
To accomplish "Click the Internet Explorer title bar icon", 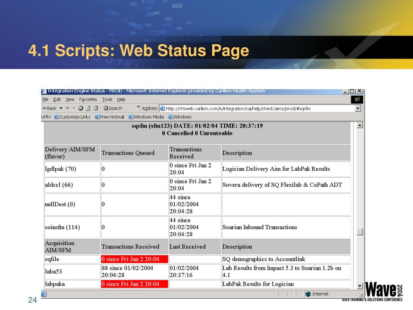I will click(x=44, y=91).
